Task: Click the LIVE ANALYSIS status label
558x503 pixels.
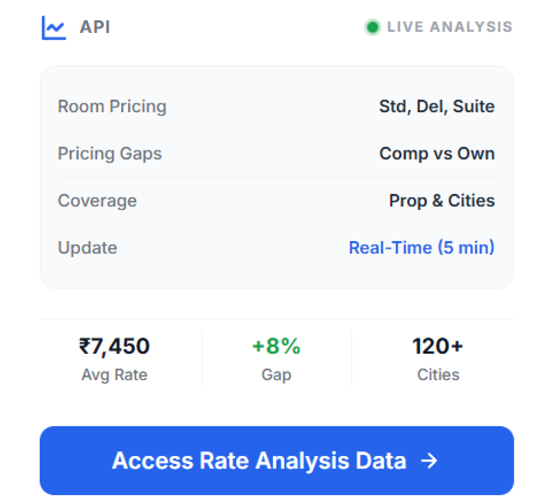Action: (450, 27)
